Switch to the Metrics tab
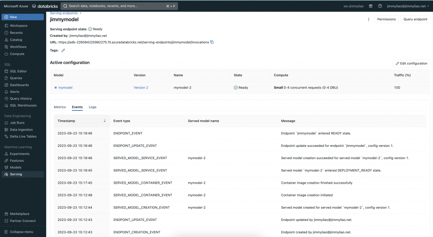The height and width of the screenshot is (237, 433). (60, 107)
